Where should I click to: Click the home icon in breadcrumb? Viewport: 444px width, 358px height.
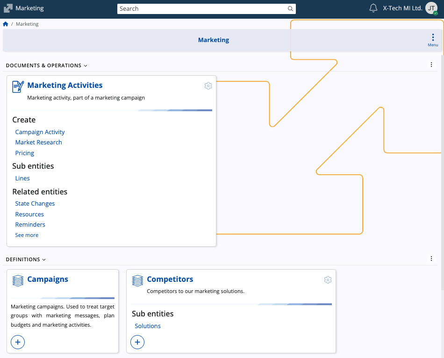[x=6, y=24]
